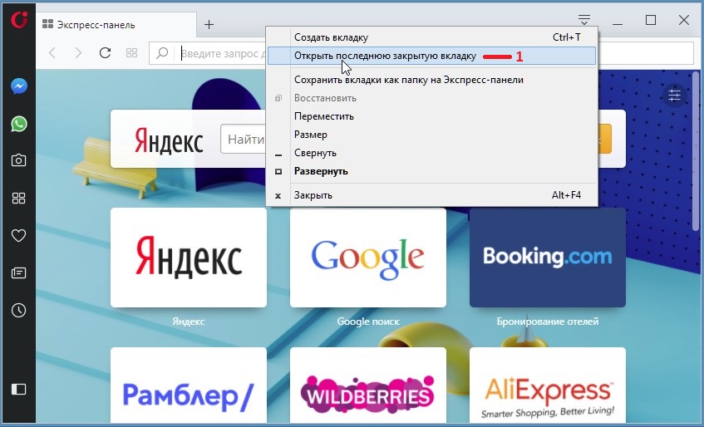Open Facebook Messenger in the sidebar
This screenshot has height=427, width=704.
coord(19,86)
